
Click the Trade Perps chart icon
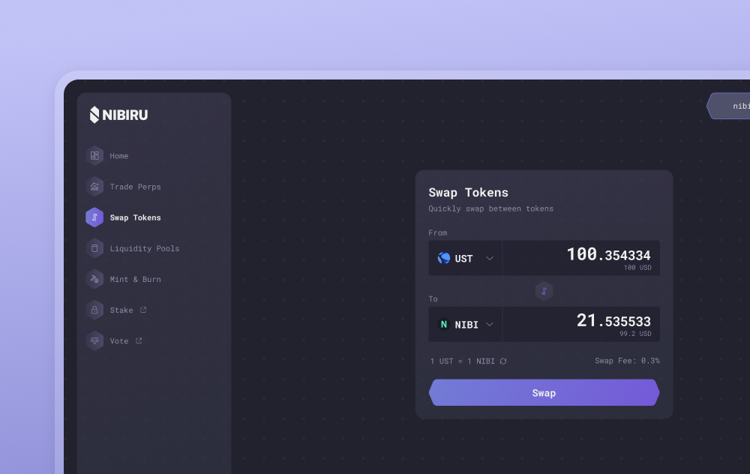tap(94, 187)
